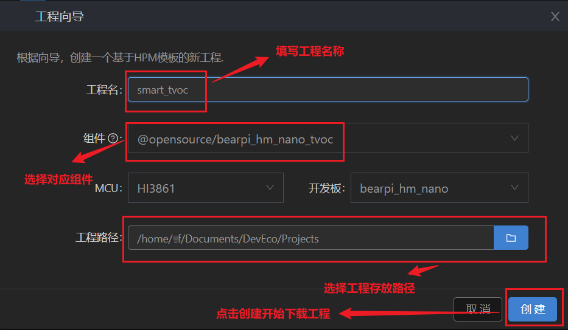Open the folder browser for project path
The image size is (568, 330).
511,238
